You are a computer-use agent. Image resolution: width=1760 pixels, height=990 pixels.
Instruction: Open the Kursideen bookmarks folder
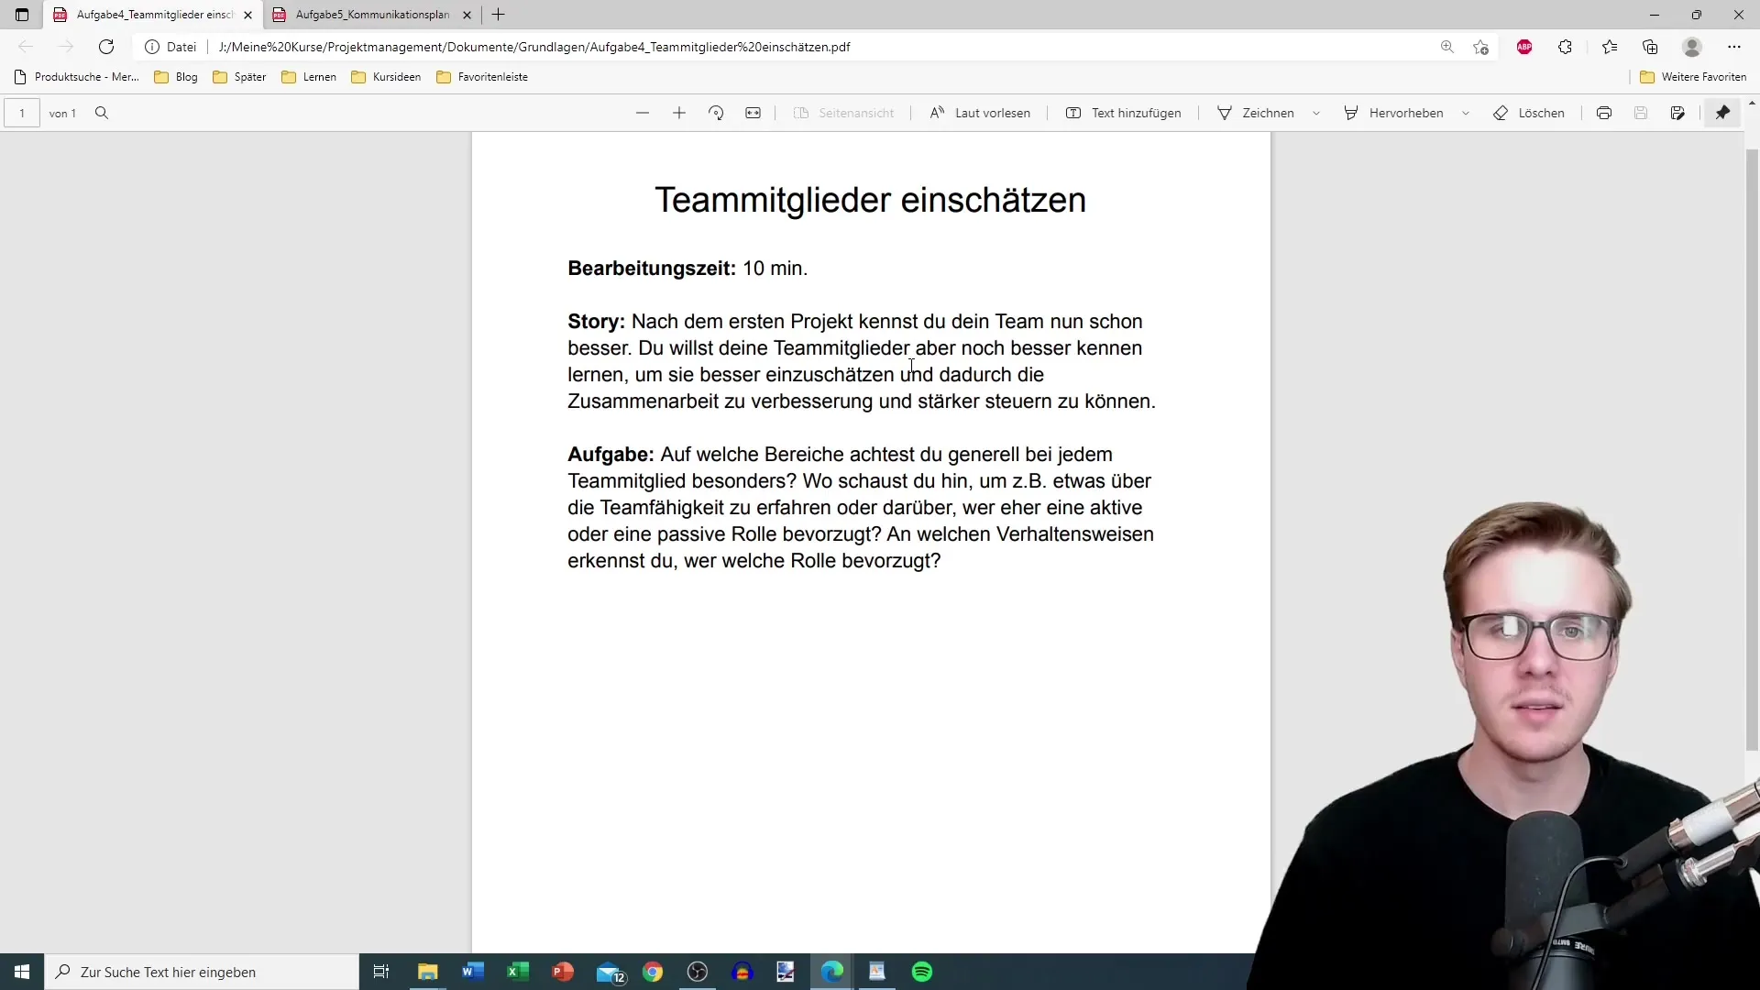[x=386, y=77]
